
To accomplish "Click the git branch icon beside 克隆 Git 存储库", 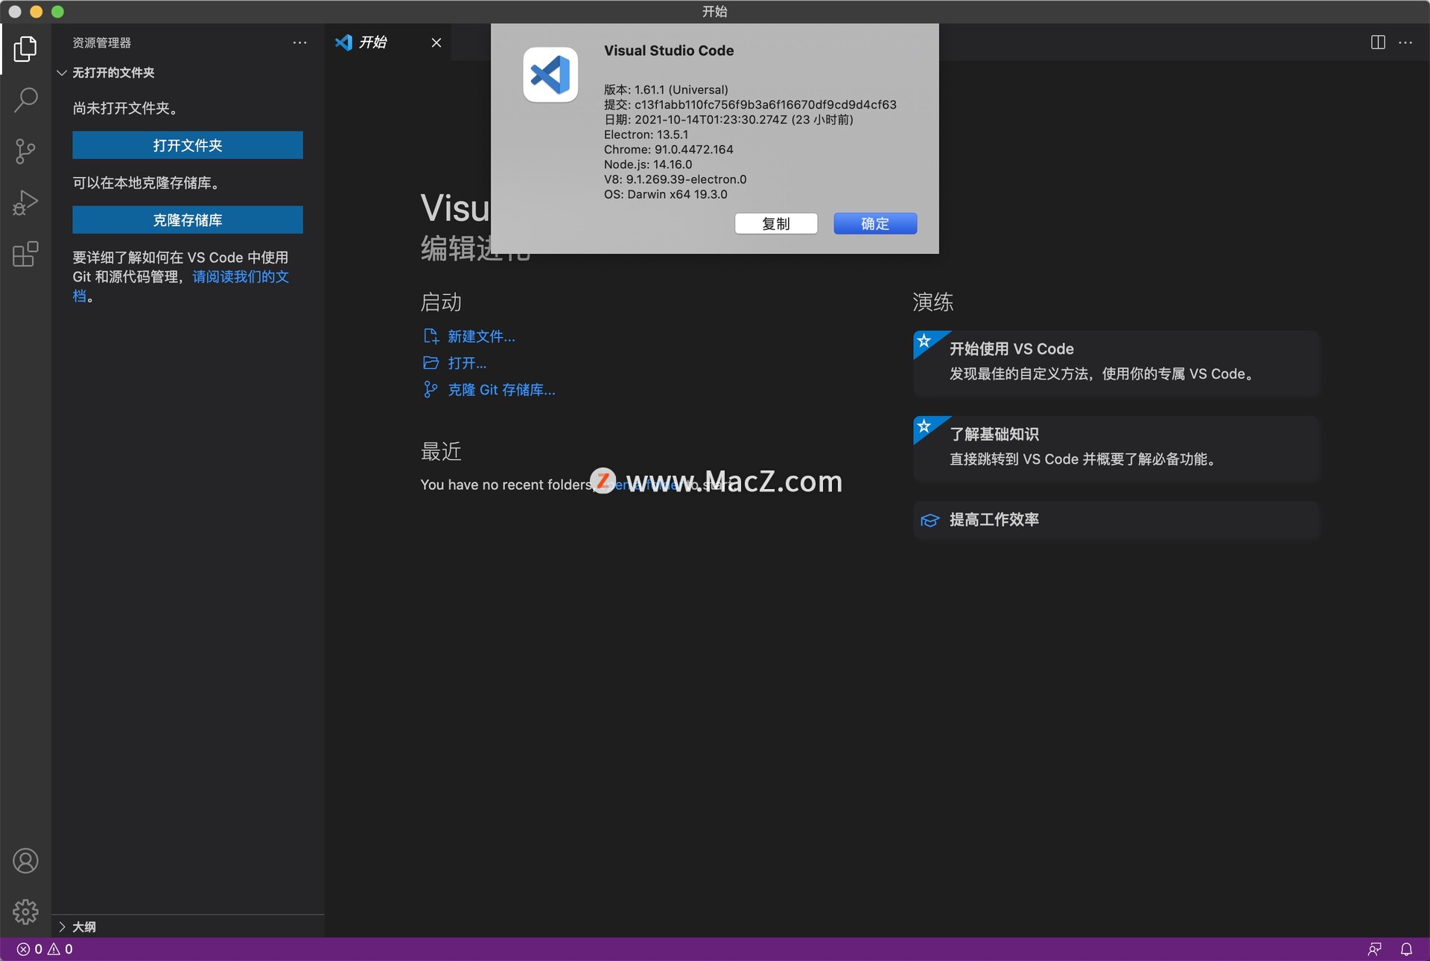I will [x=430, y=389].
